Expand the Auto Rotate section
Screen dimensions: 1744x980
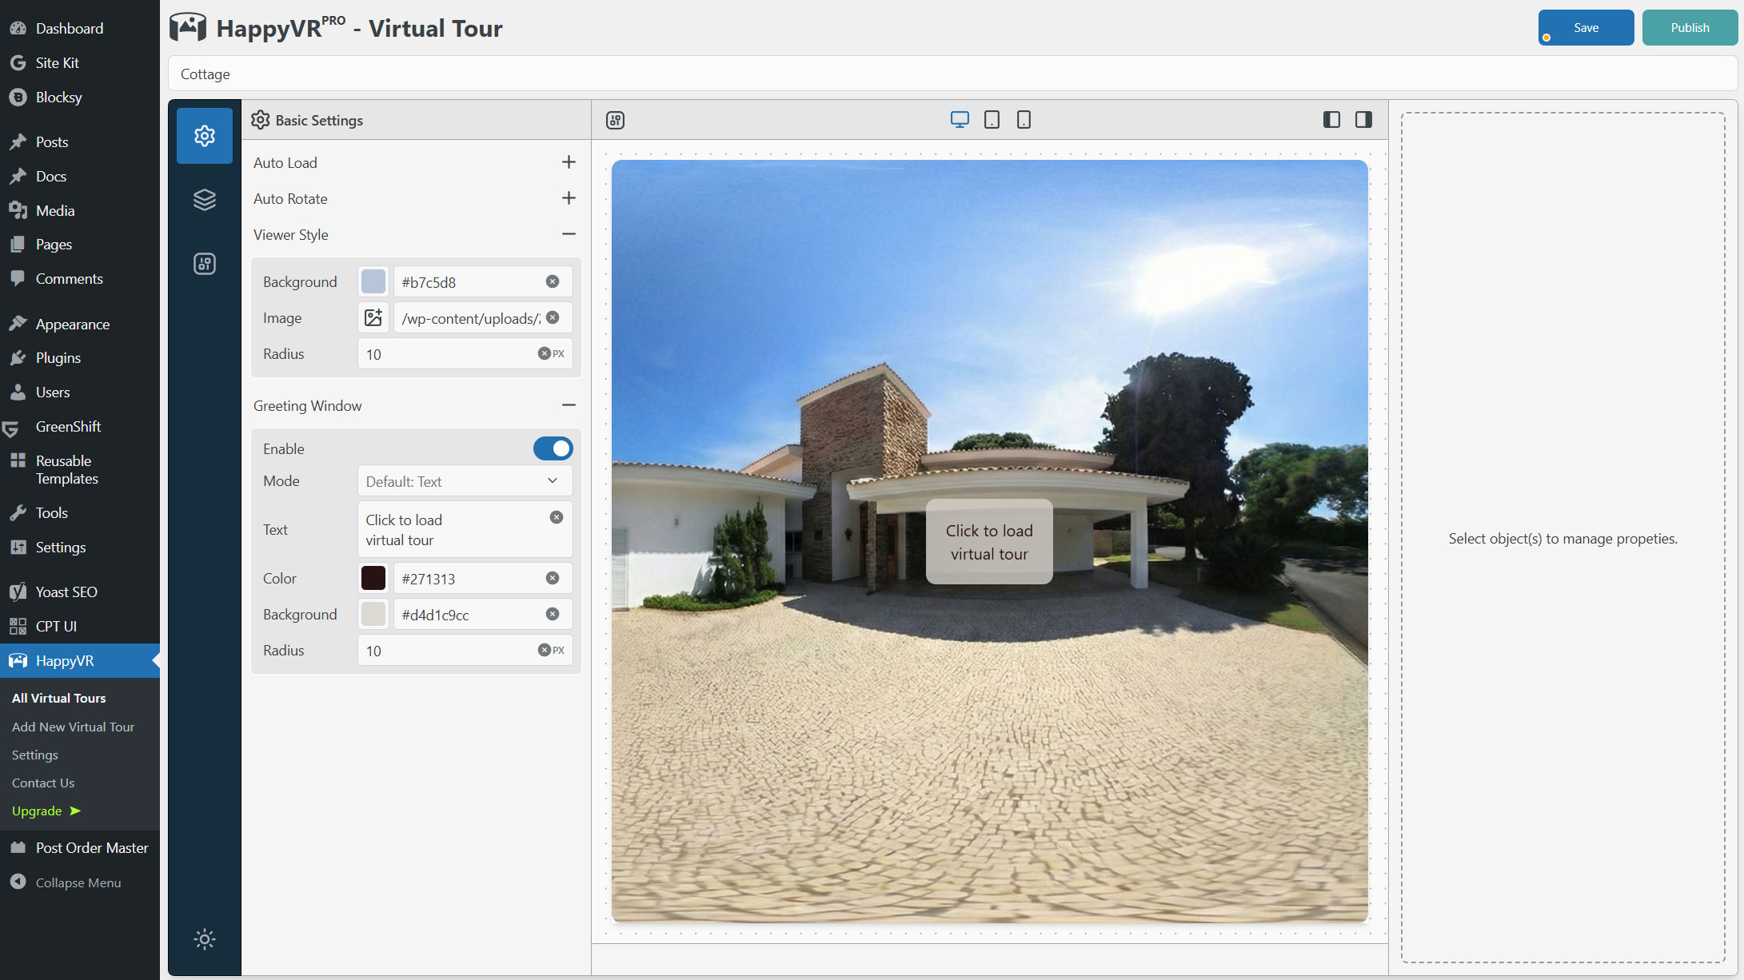[x=569, y=198]
